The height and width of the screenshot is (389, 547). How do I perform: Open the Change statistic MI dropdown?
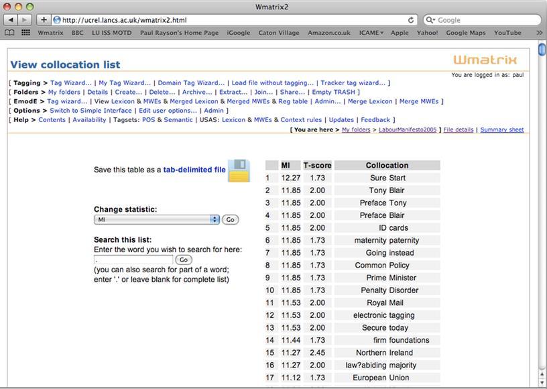(156, 219)
